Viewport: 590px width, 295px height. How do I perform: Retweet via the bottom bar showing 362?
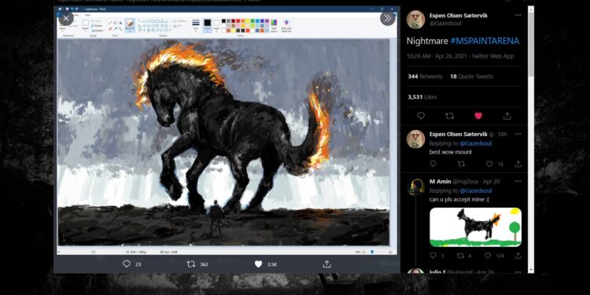pyautogui.click(x=191, y=264)
